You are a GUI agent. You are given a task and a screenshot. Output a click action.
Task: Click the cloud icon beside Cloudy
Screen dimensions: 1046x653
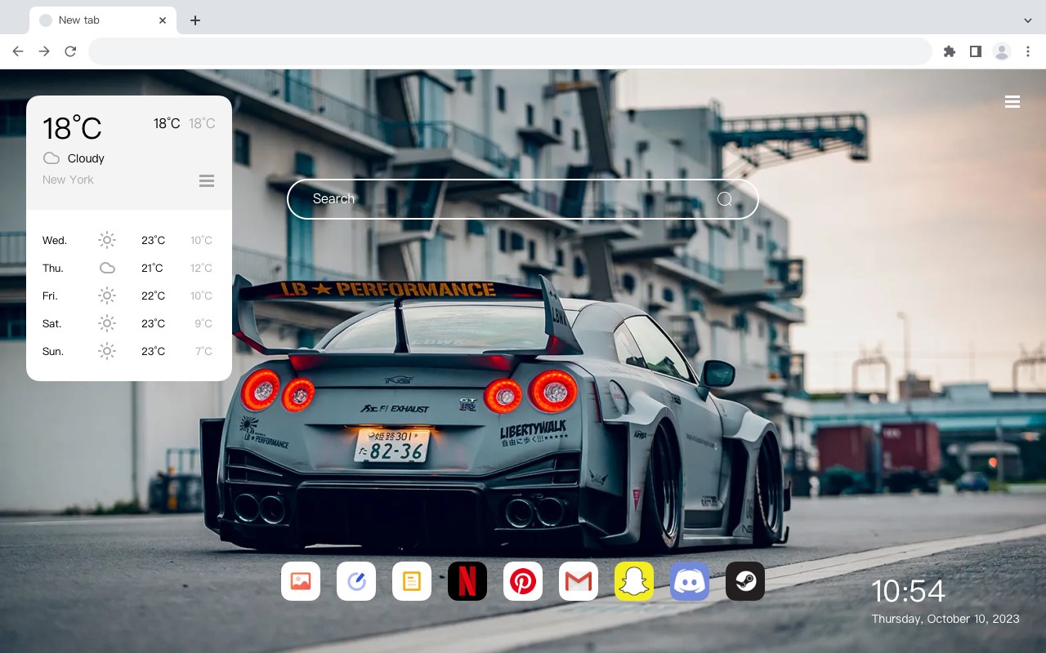[x=51, y=158]
